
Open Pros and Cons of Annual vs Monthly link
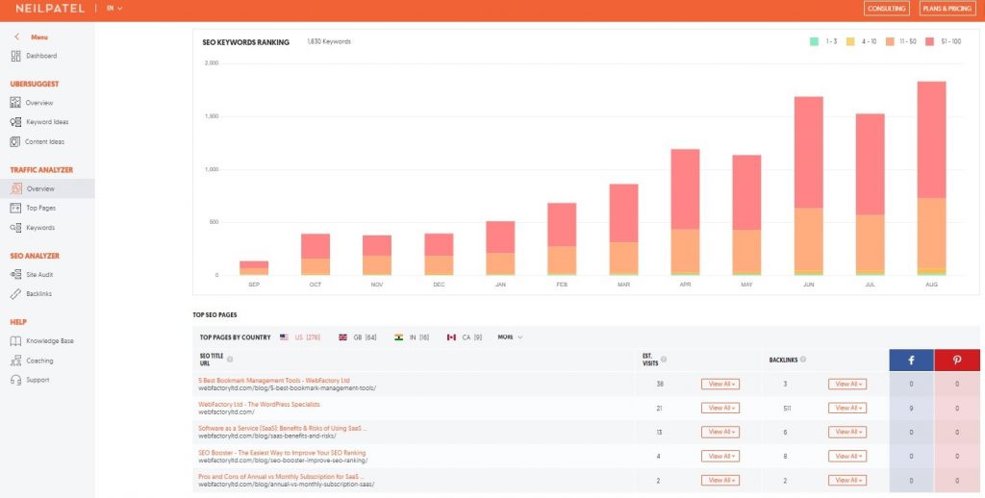281,477
